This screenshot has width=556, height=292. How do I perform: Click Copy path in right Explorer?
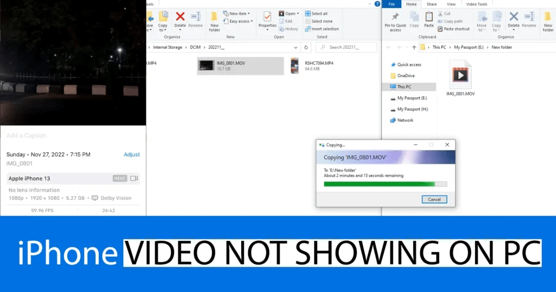[x=450, y=21]
